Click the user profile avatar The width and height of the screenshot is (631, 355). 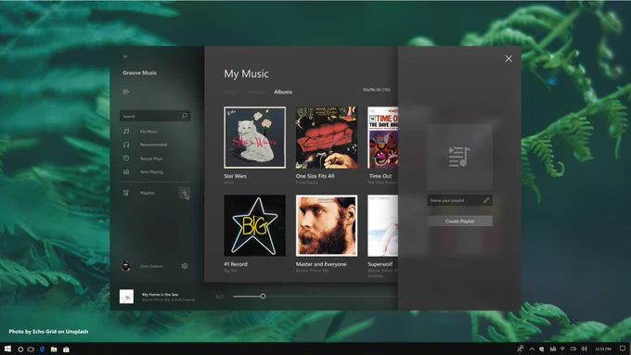[x=126, y=266]
